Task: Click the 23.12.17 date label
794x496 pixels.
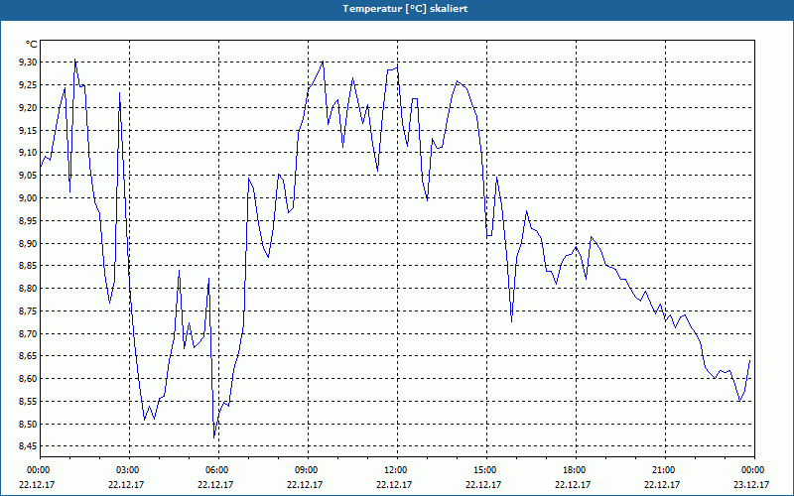Action: coord(751,484)
